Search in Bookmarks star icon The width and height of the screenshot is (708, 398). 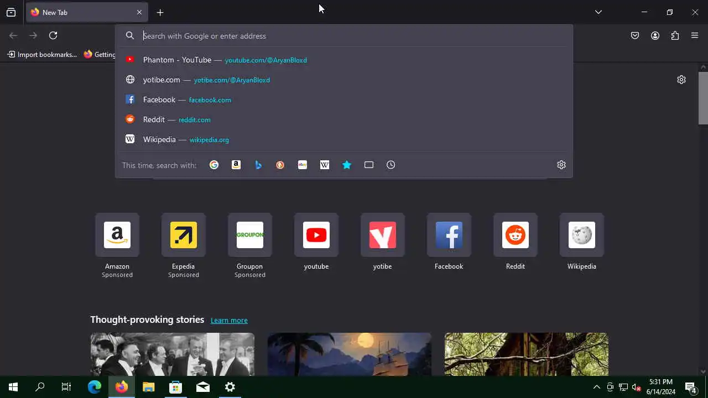pyautogui.click(x=347, y=165)
